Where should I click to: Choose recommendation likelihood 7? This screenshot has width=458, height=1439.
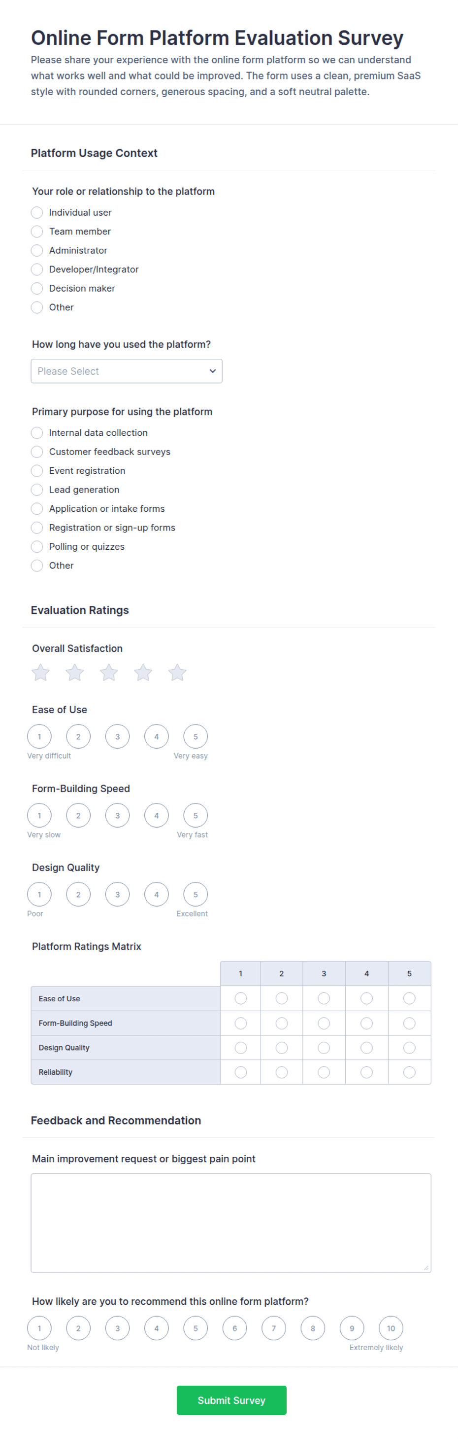coord(274,1328)
